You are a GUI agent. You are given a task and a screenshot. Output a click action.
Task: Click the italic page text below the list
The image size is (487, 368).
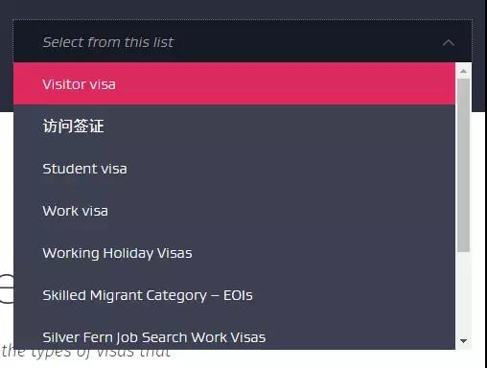coord(85,353)
